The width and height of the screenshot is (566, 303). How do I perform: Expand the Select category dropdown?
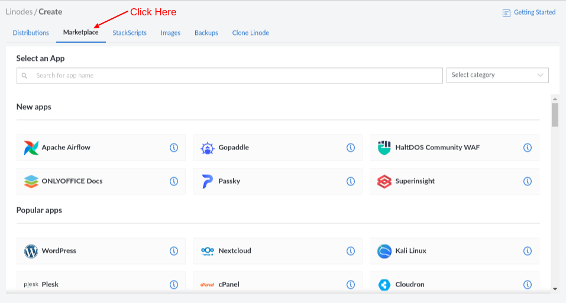coord(497,75)
